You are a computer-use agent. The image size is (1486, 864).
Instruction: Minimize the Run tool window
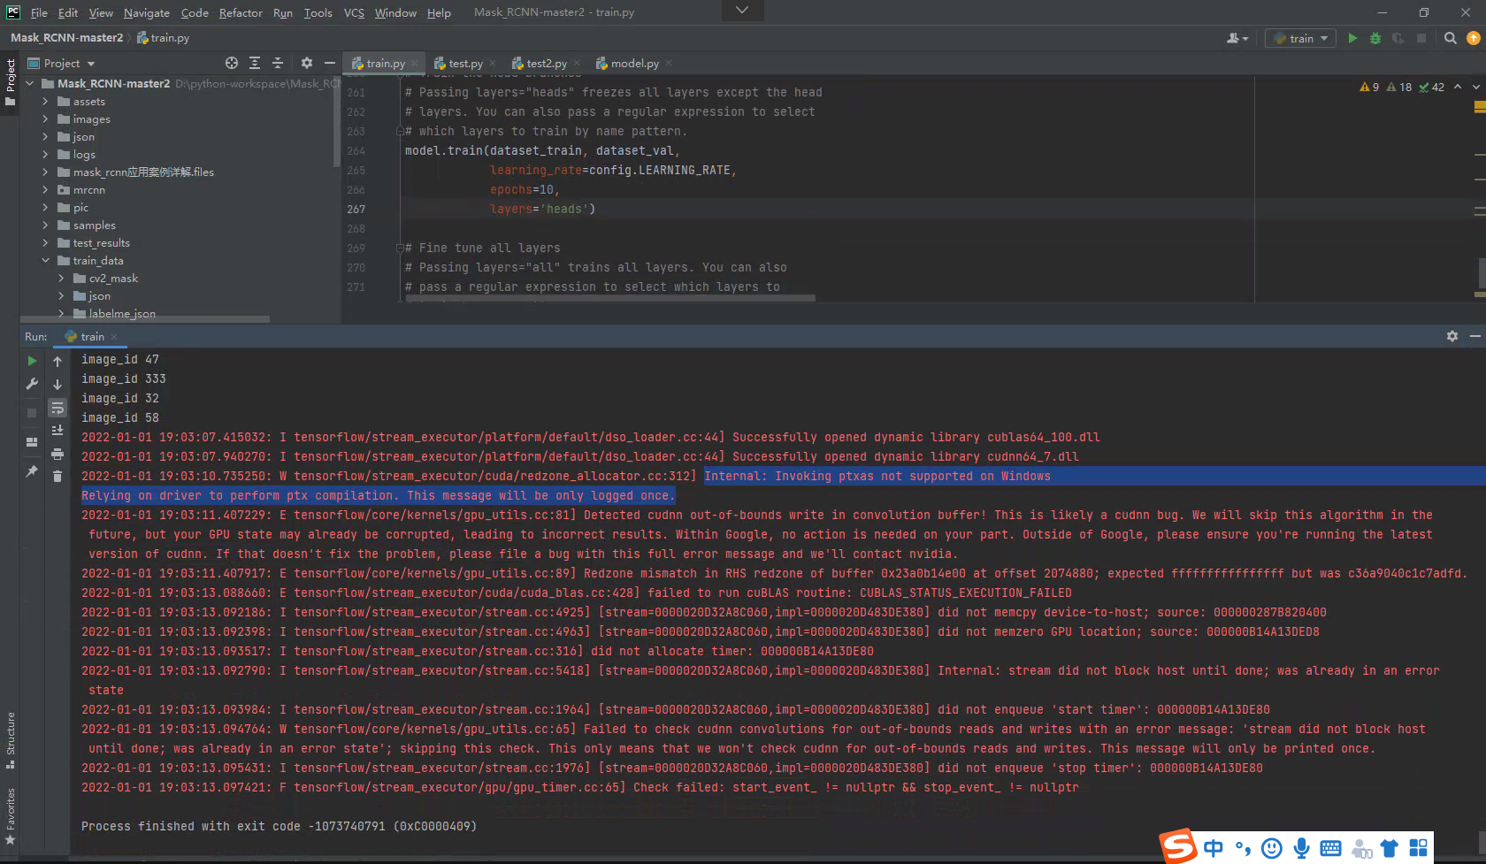(x=1475, y=336)
